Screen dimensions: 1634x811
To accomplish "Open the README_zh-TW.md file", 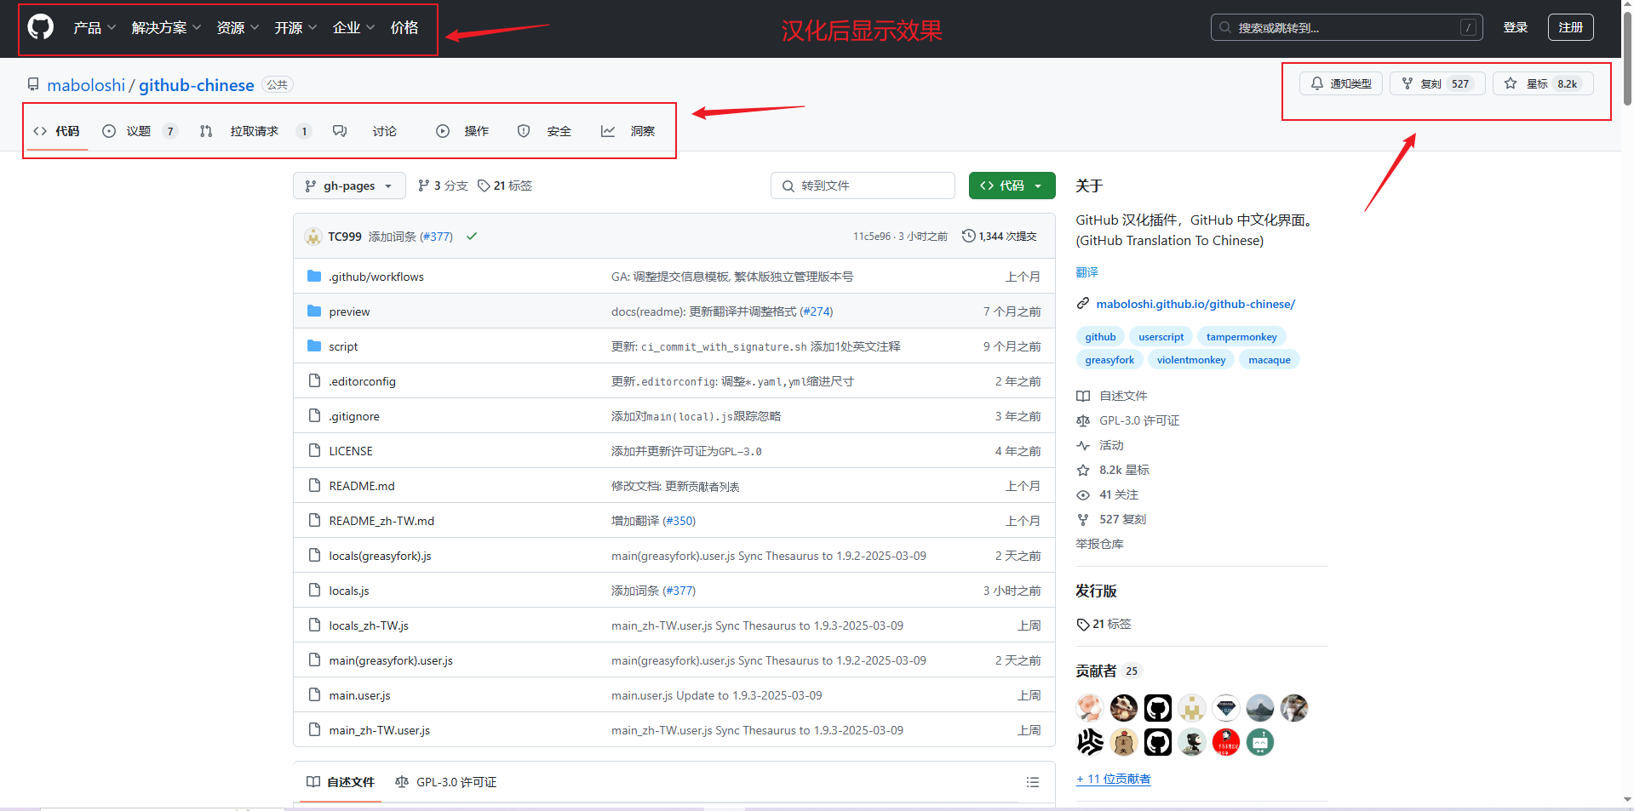I will click(x=381, y=521).
